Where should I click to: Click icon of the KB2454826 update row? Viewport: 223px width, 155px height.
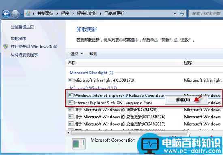(x=71, y=109)
